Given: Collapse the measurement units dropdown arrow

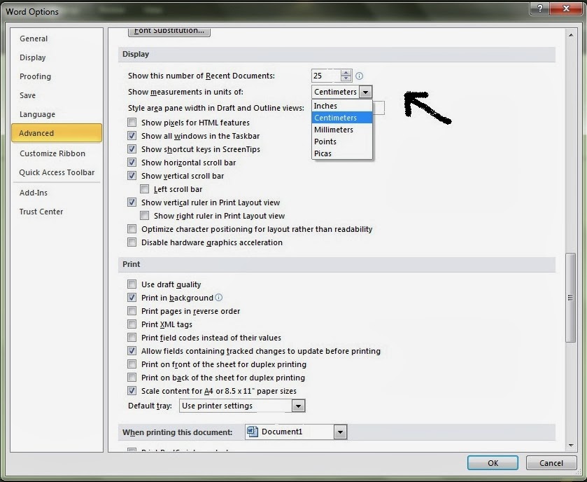Looking at the screenshot, I should [365, 92].
